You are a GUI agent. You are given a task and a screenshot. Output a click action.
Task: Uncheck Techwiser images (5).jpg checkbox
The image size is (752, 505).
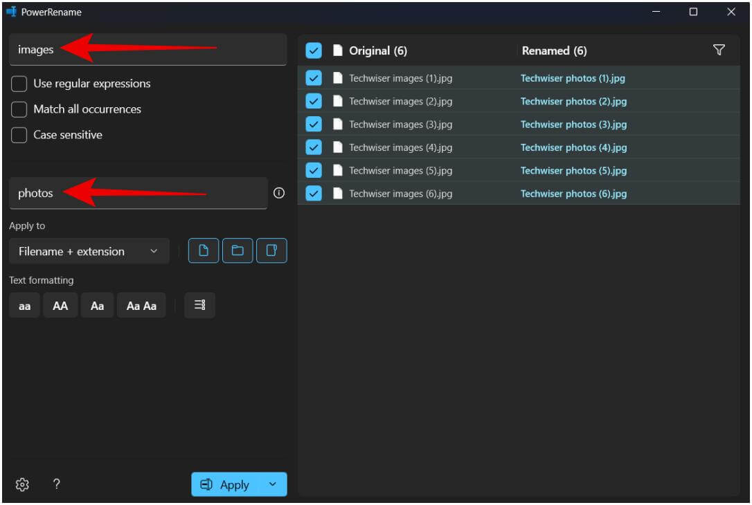(x=314, y=170)
